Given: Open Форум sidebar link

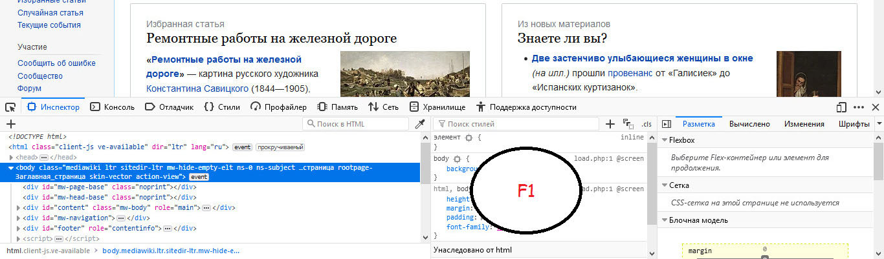Looking at the screenshot, I should click(29, 88).
